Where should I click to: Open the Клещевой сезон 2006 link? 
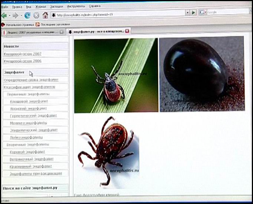point(23,61)
